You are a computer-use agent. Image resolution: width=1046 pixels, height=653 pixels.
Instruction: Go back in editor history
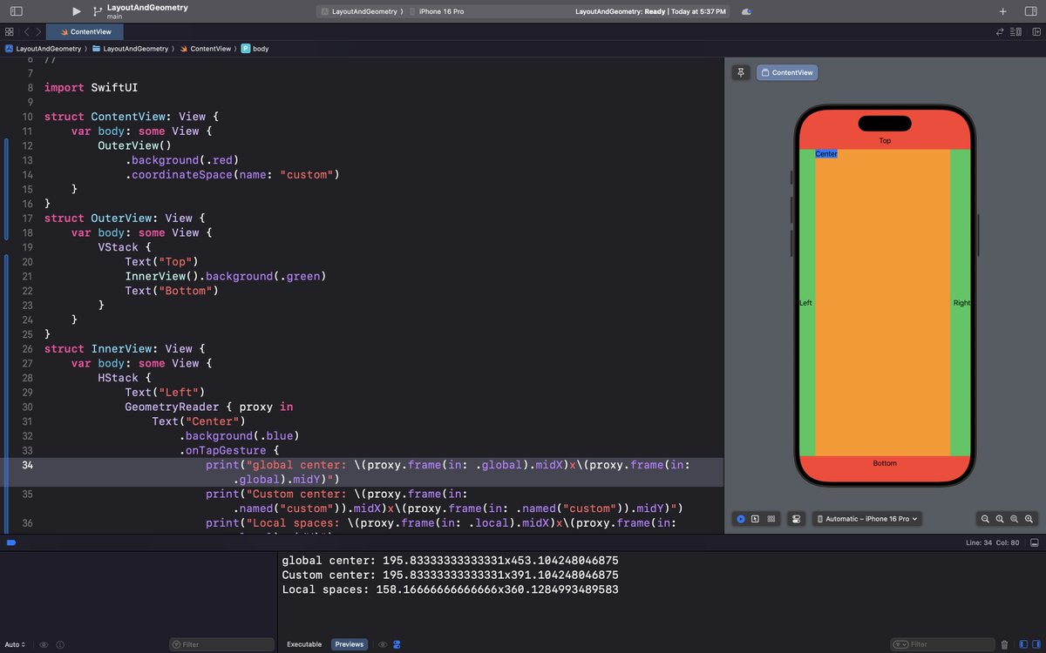[26, 31]
